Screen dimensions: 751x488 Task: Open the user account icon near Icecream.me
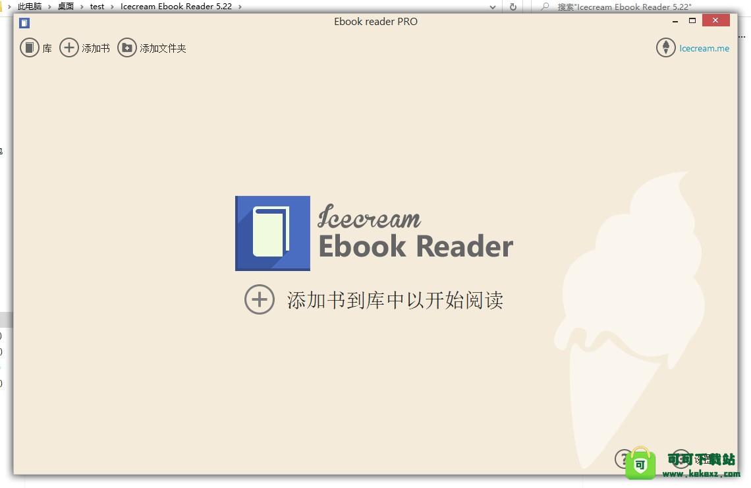click(665, 47)
